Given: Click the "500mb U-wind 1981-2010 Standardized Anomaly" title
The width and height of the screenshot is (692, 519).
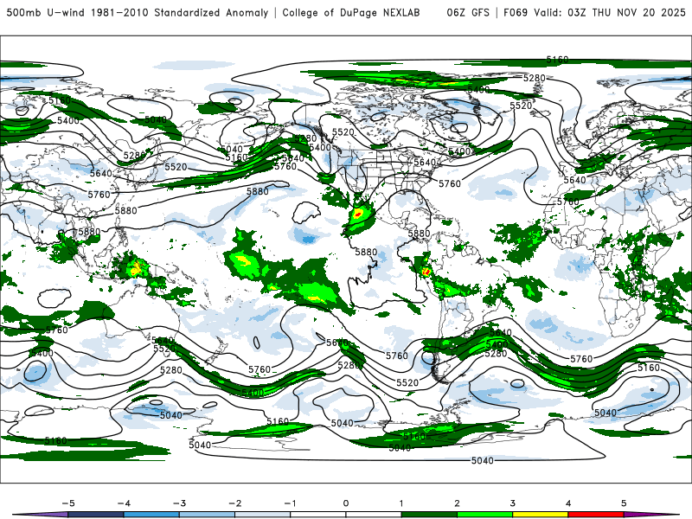Looking at the screenshot, I should [138, 12].
